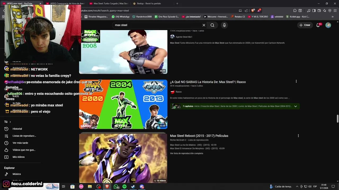
Task: Play the Max Steel Turbo Missions 2008 thumbnail
Action: [123, 52]
